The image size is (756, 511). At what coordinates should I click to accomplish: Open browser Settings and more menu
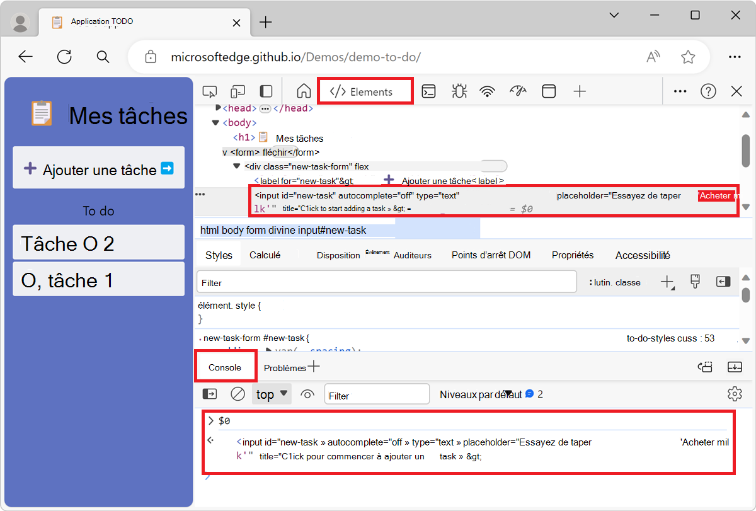(735, 57)
